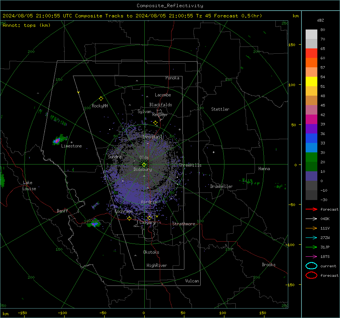340x318 pixels.
Task: Click the cyan 27ZW arrow in legend
Action: (311, 238)
